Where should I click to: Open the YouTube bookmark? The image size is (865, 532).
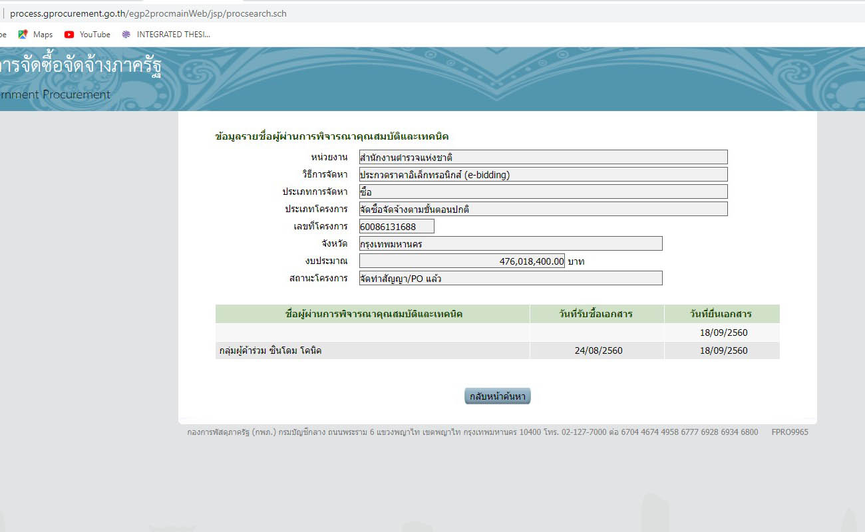(x=87, y=35)
